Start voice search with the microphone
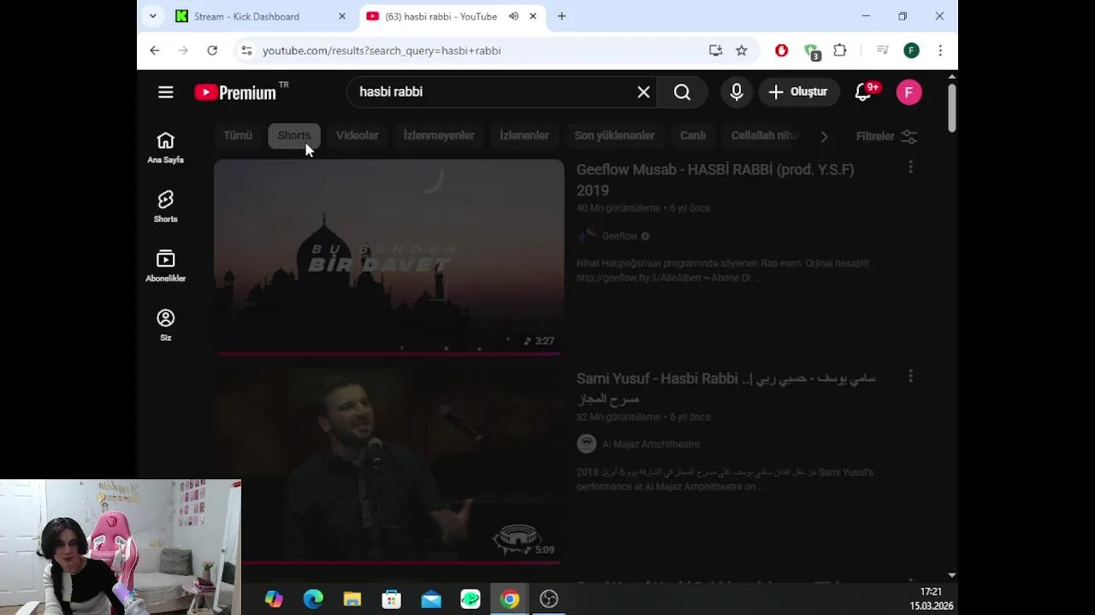The height and width of the screenshot is (615, 1095). pyautogui.click(x=737, y=92)
